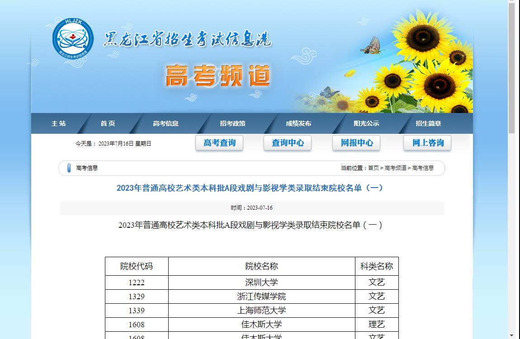520x339 pixels.
Task: Click the blue article title heading
Action: (x=250, y=188)
